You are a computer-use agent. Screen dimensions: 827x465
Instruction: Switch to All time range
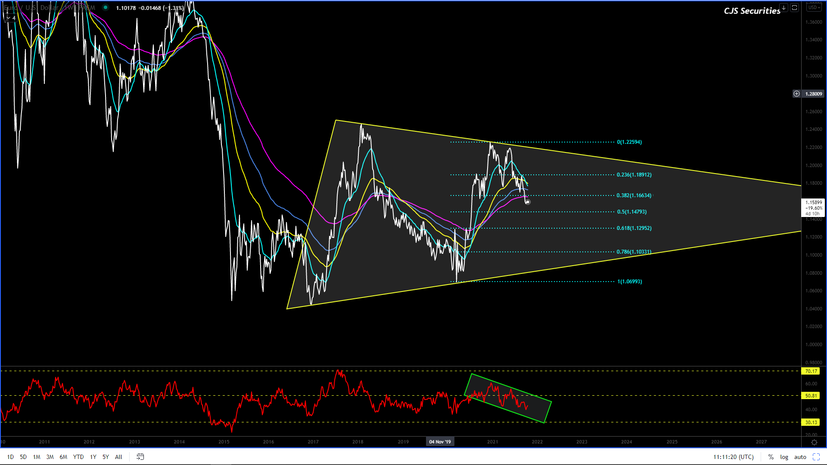(x=118, y=457)
